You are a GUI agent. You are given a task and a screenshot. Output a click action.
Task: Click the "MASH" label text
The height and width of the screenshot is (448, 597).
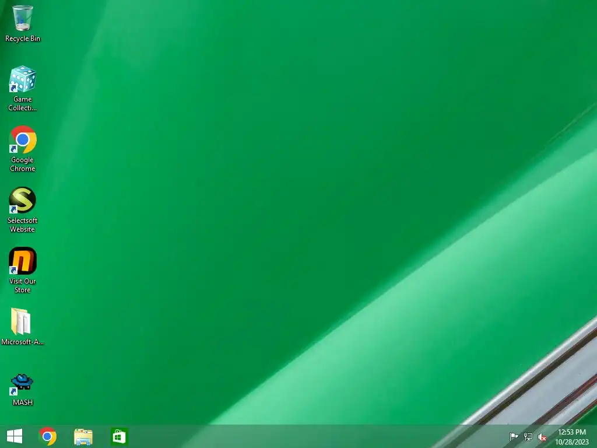coord(23,402)
